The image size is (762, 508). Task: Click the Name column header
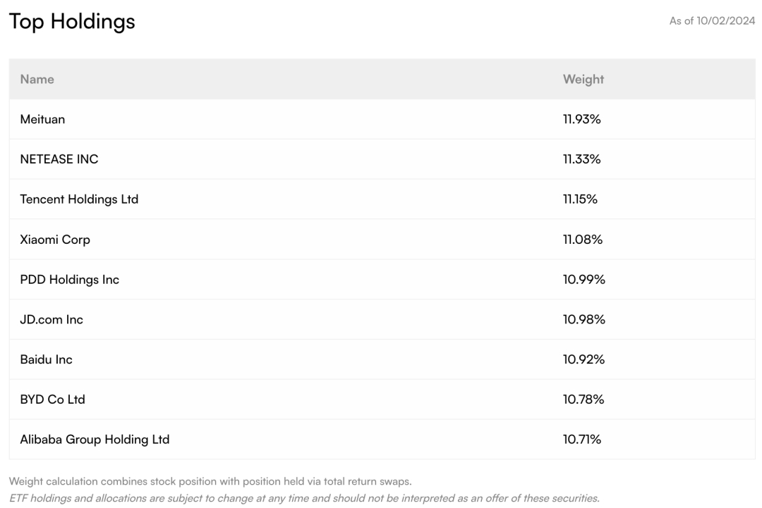[37, 79]
